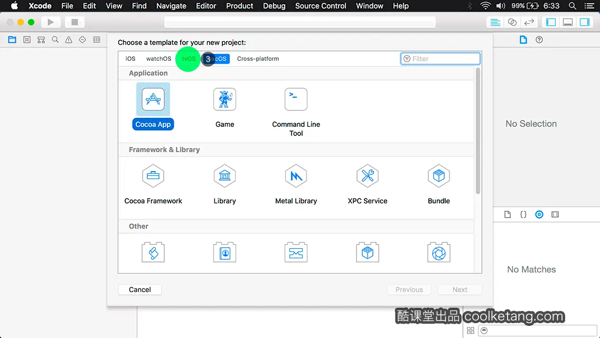Select the AppleScript App template icon in Other

pos(153,252)
